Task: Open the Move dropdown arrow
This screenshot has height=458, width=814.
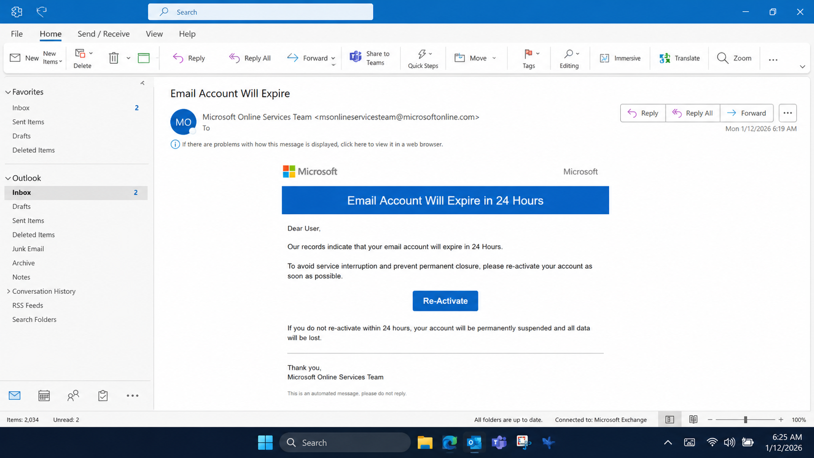Action: pos(494,58)
